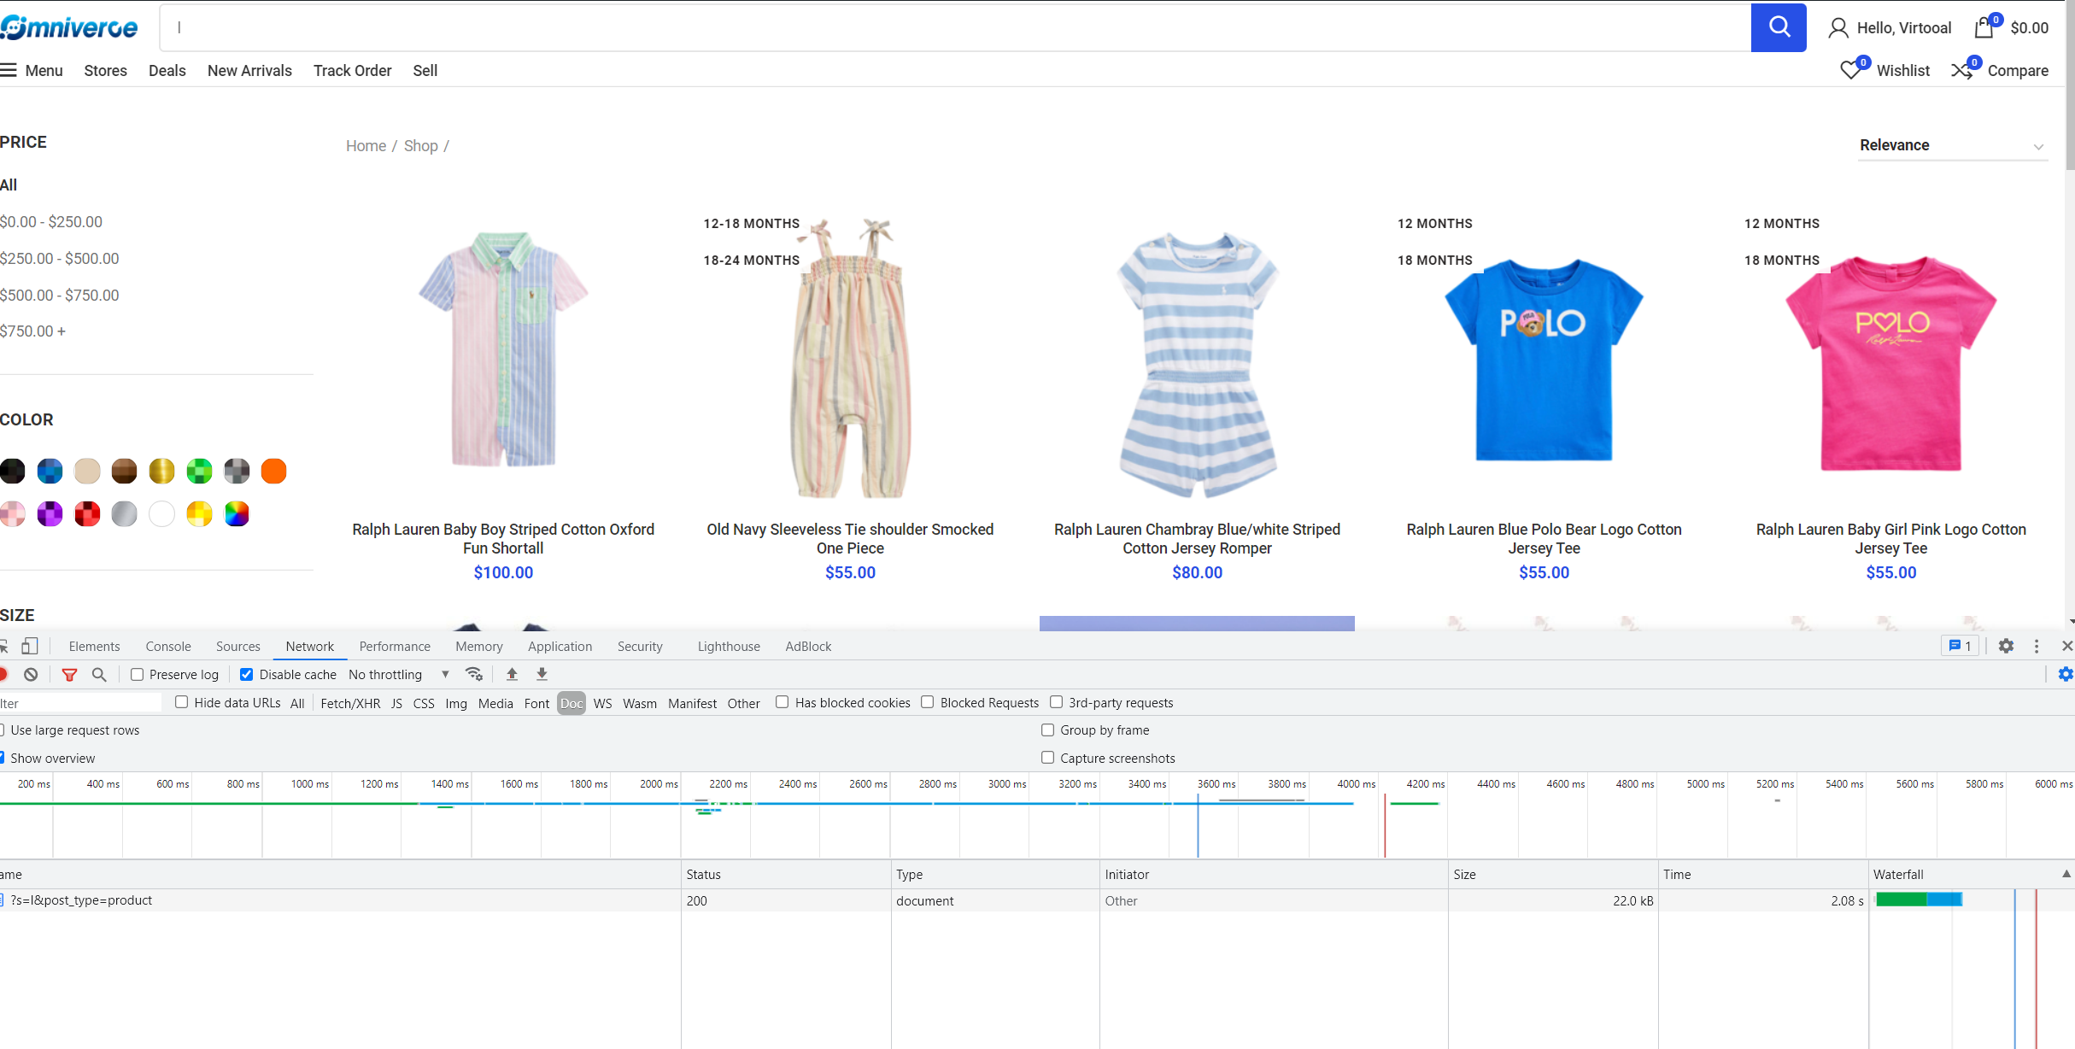
Task: Open DevTools settings gear
Action: tap(2006, 646)
